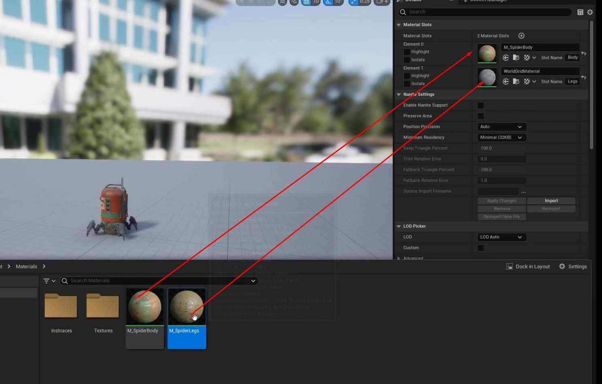Reset Element 1 material to default
The image size is (602, 384).
pyautogui.click(x=583, y=77)
